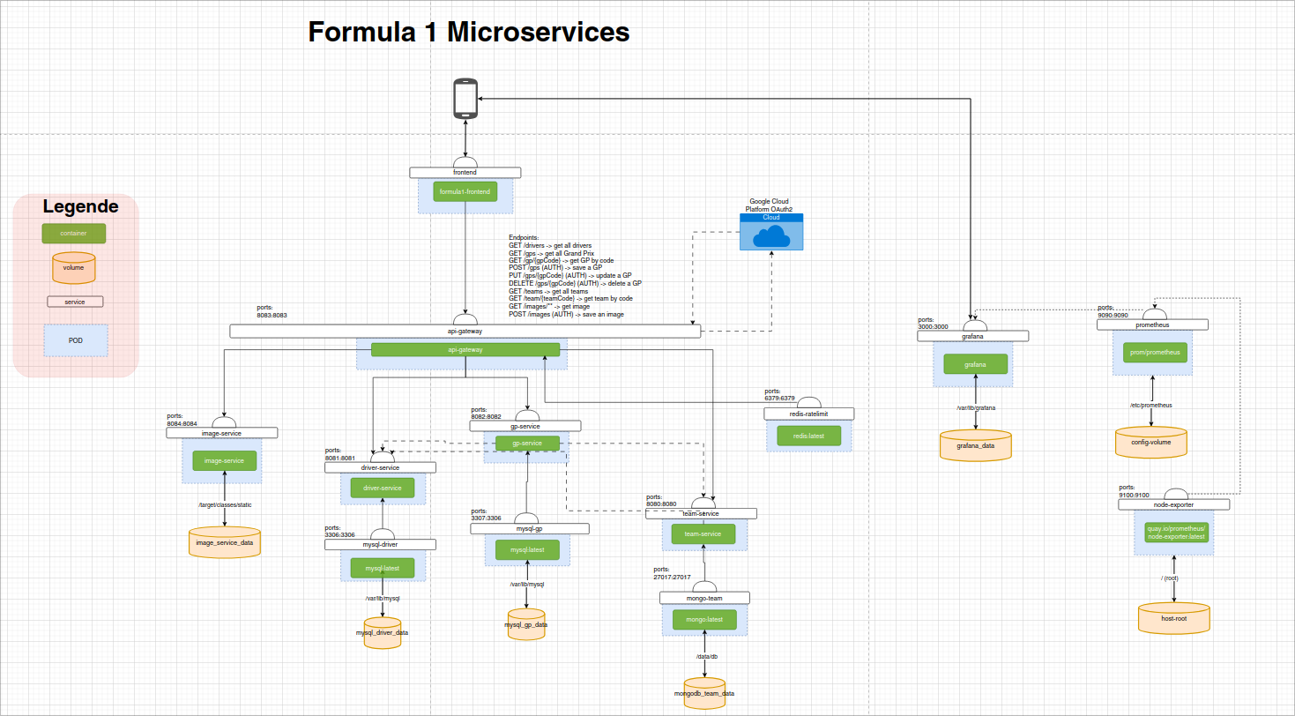Select the "/var/lib/grafana" path label

click(976, 408)
